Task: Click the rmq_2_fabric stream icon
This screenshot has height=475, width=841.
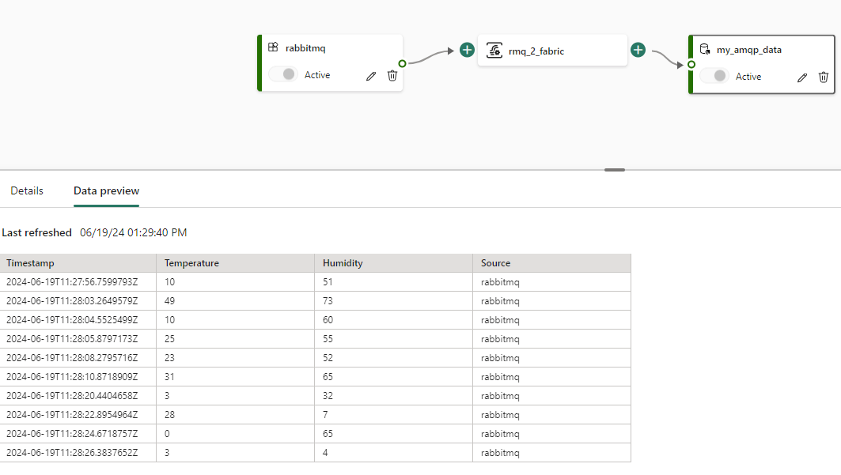Action: (494, 51)
